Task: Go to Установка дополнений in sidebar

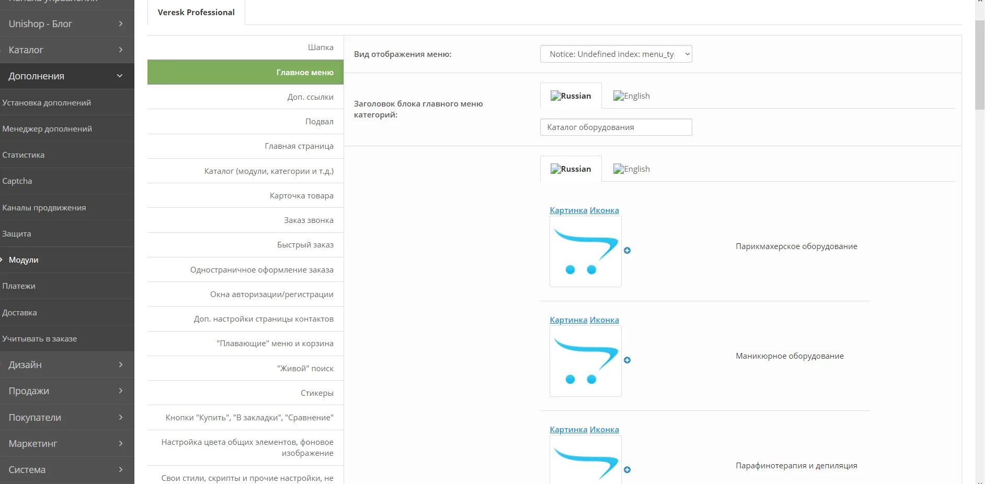Action: click(x=67, y=102)
